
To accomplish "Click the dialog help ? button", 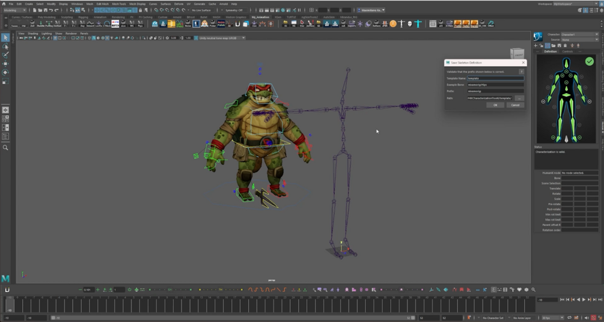I will 521,71.
